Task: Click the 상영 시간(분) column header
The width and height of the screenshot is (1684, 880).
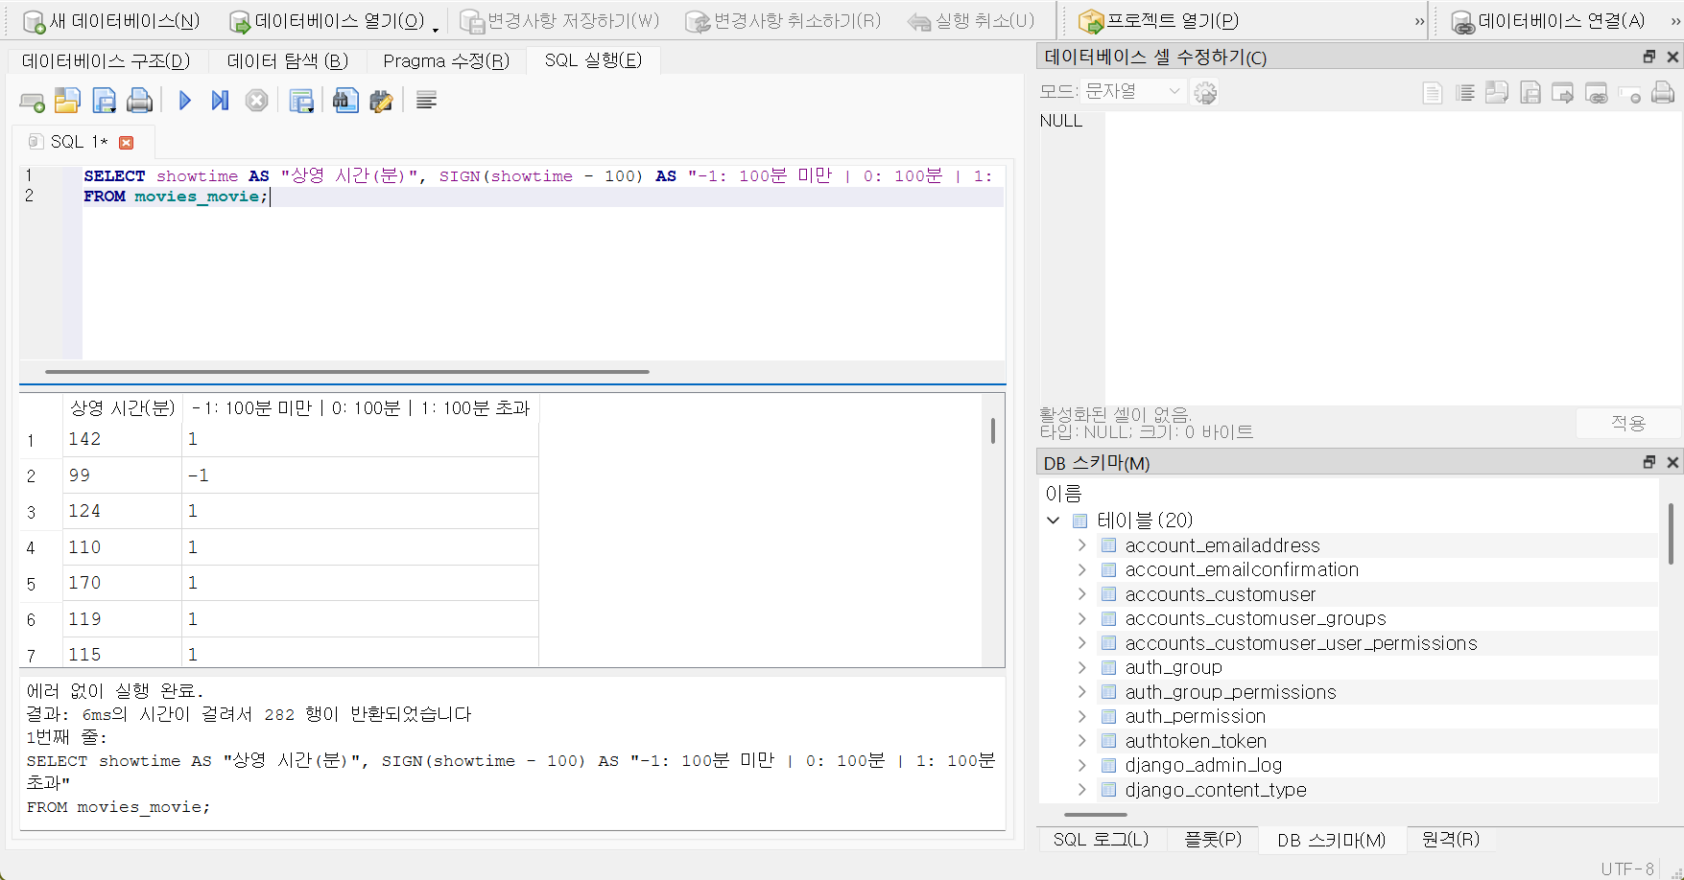Action: pos(122,408)
